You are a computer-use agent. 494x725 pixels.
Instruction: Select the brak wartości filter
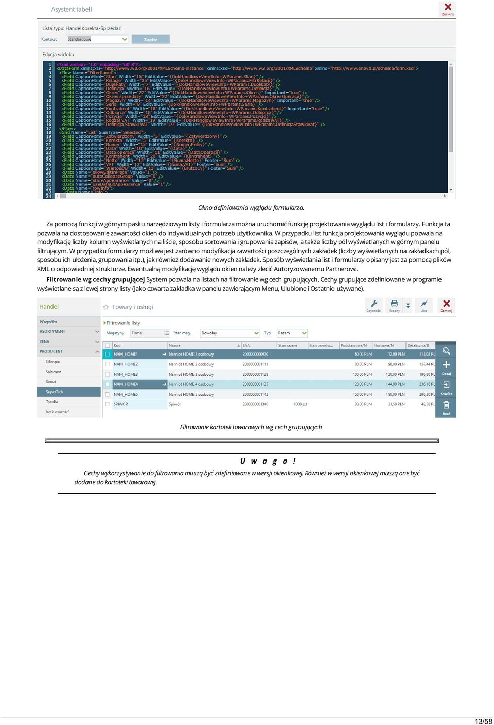[69, 412]
